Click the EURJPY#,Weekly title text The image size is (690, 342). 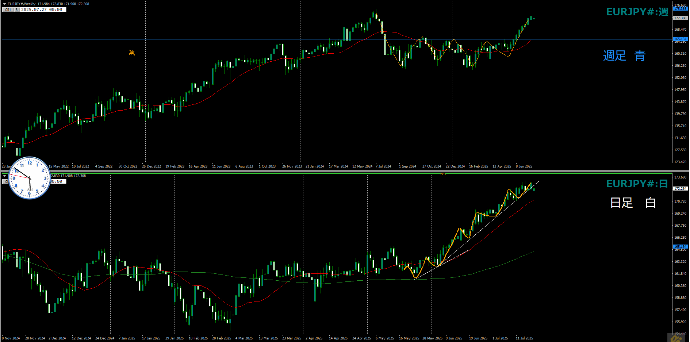(x=21, y=4)
